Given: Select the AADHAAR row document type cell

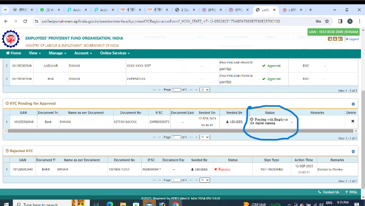Looking at the screenshot, I should click(x=51, y=66).
